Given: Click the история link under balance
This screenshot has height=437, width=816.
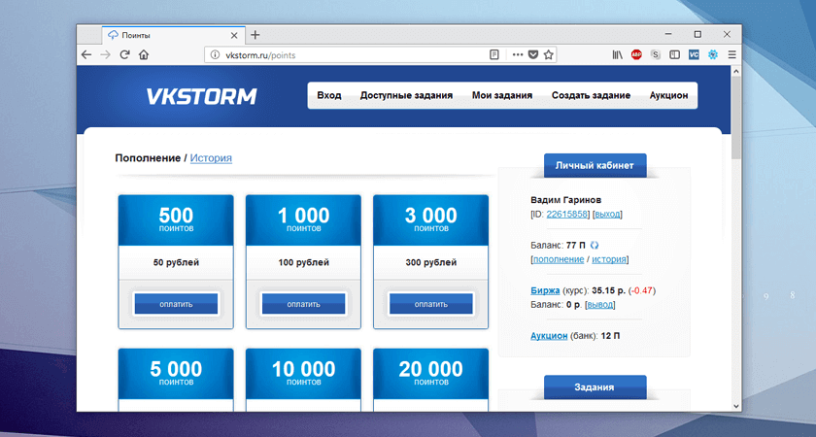Looking at the screenshot, I should pyautogui.click(x=609, y=259).
